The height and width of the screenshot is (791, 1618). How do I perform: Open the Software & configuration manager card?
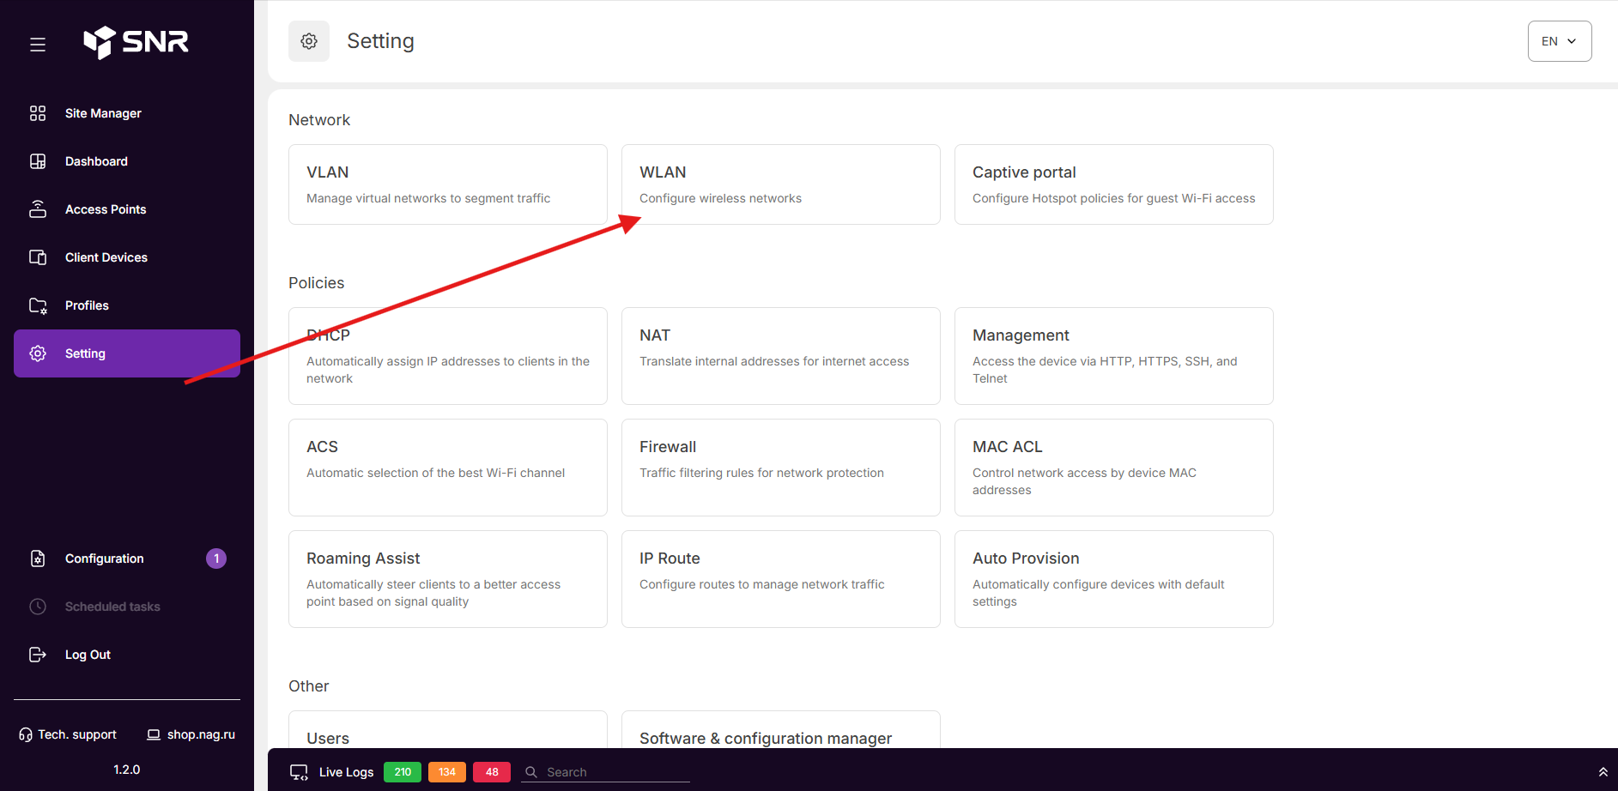[781, 730]
